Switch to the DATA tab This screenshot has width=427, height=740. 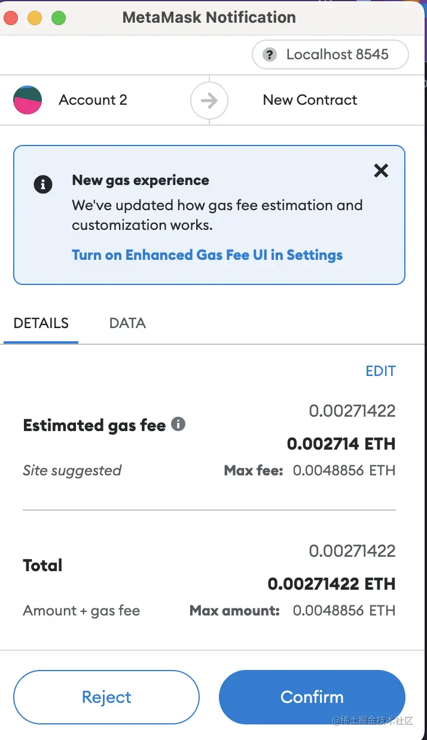[127, 323]
